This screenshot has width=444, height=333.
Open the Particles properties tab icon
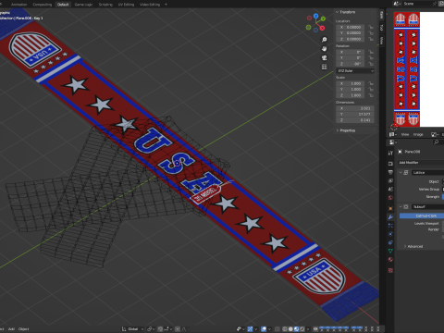click(x=390, y=226)
